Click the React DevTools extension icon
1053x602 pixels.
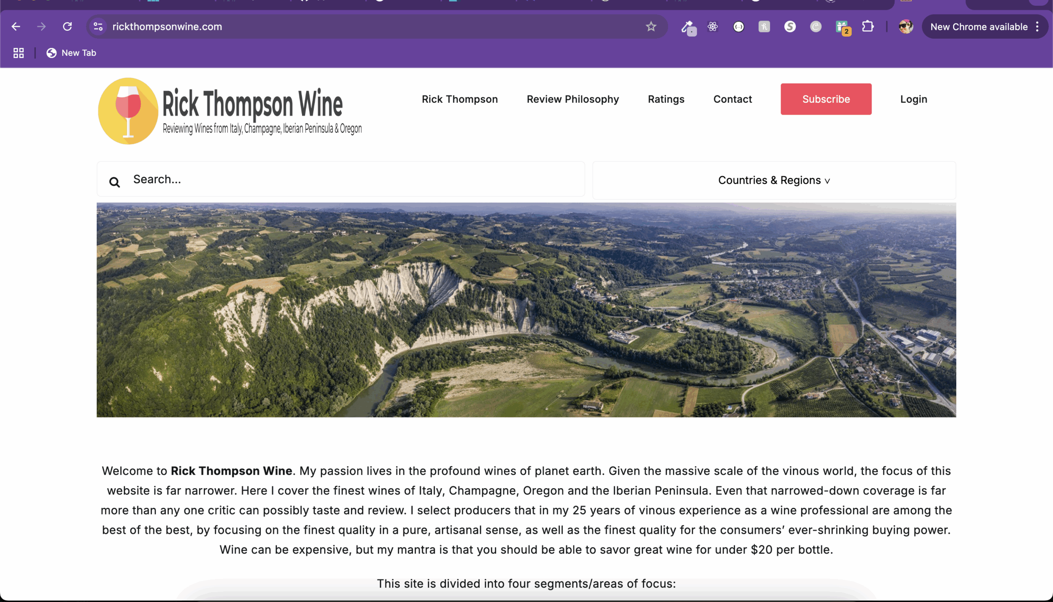pyautogui.click(x=712, y=26)
